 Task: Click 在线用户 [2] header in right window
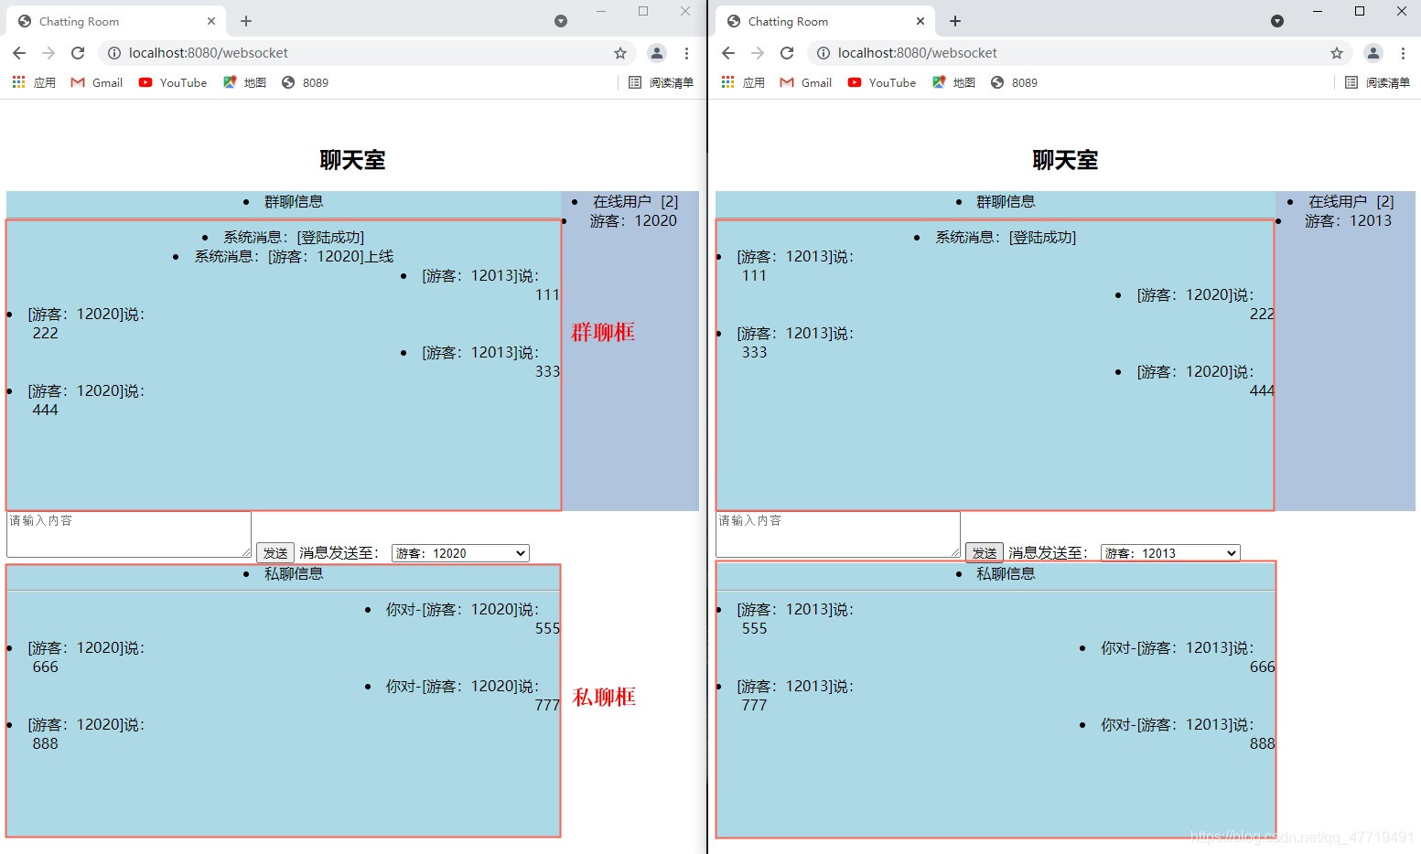[1351, 202]
